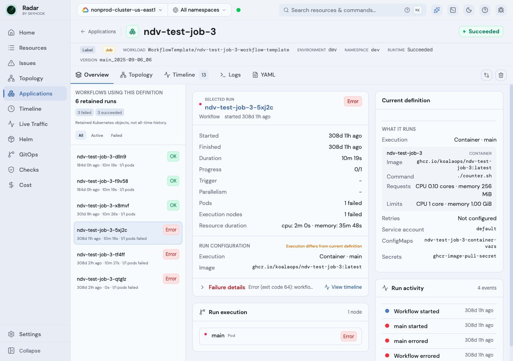This screenshot has height=361, width=513.
Task: Click the 3 succeeded badge
Action: [x=110, y=113]
